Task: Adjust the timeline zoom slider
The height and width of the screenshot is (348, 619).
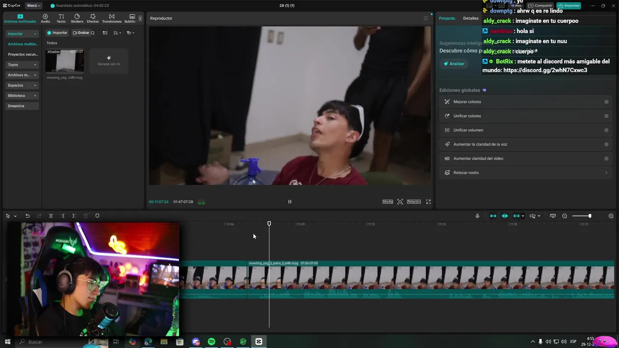Action: [581, 216]
